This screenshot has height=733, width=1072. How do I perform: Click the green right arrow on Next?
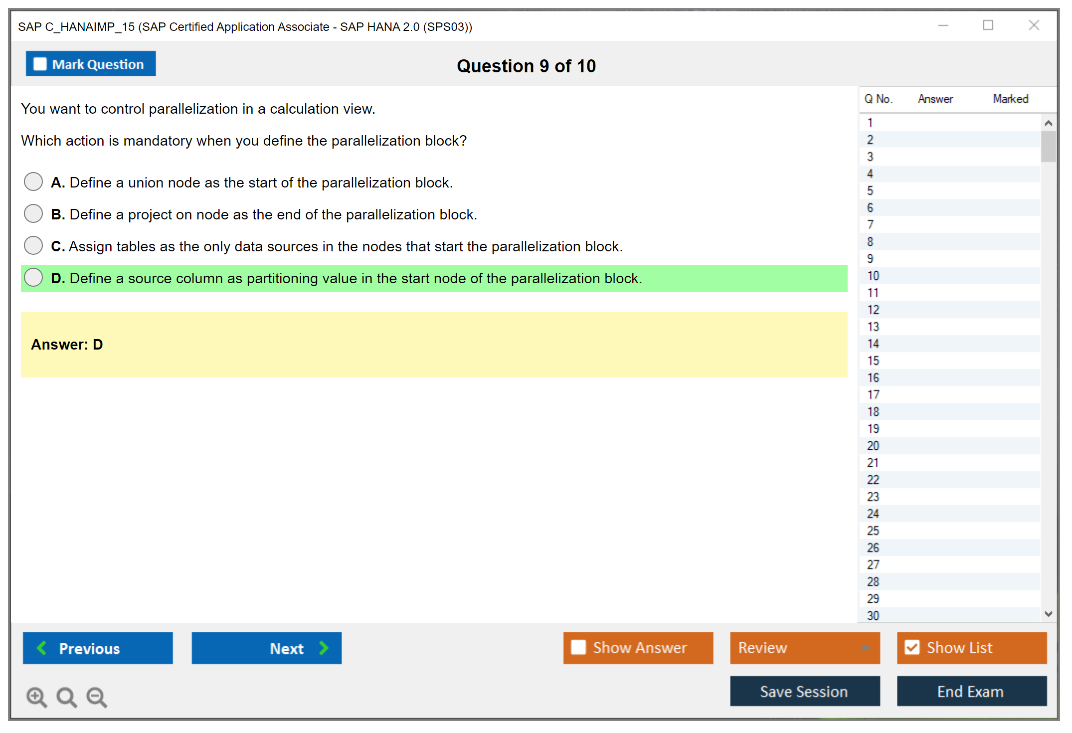(x=324, y=648)
